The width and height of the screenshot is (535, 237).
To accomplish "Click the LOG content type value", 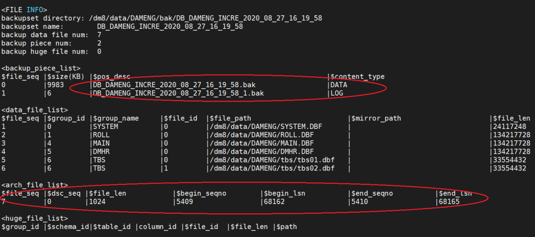I will pyautogui.click(x=337, y=93).
